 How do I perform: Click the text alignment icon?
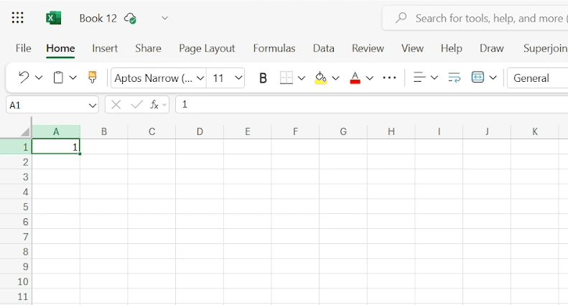click(x=419, y=78)
